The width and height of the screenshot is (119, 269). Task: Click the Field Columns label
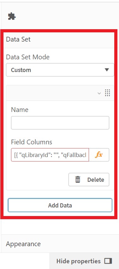pos(32,142)
